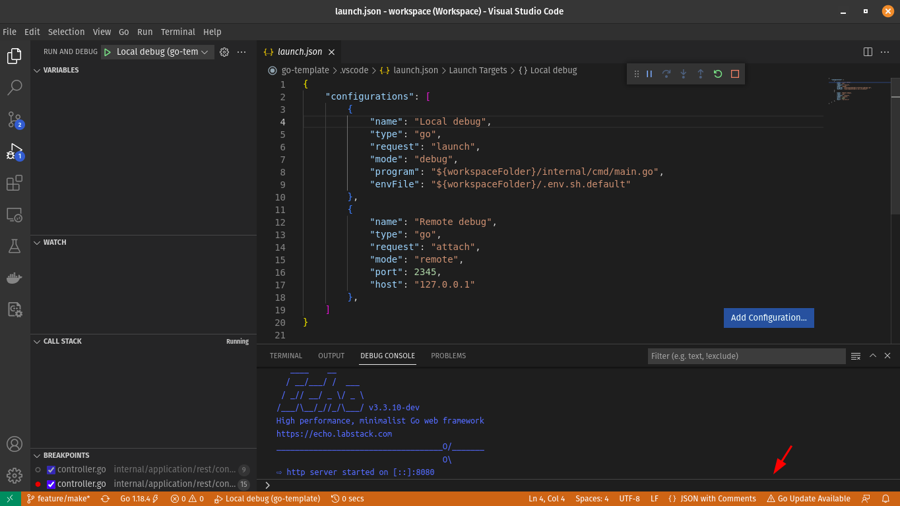
Task: Open the launch configuration dropdown
Action: pyautogui.click(x=157, y=51)
